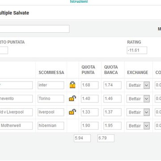161x161 pixels.
Task: Click the quota punta field showing 1.33
Action: [x=89, y=112]
